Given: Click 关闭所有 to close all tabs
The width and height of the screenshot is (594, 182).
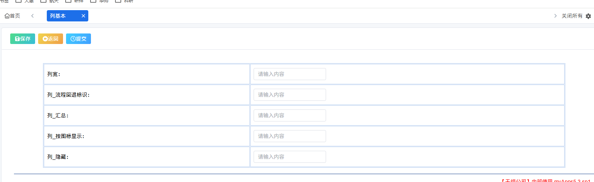Looking at the screenshot, I should tap(572, 16).
